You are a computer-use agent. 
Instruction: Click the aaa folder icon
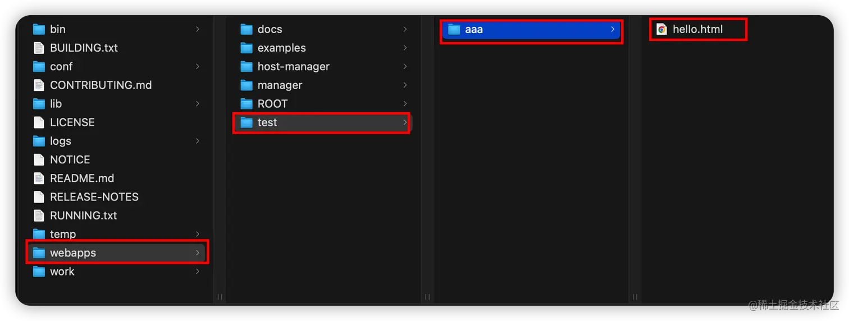(x=454, y=29)
